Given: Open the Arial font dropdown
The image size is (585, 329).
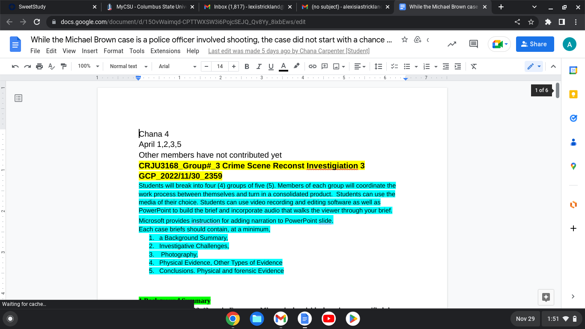Looking at the screenshot, I should pos(177,66).
